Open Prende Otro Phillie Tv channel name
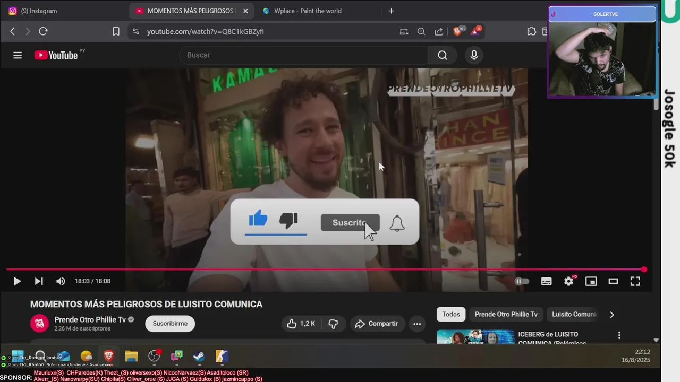The width and height of the screenshot is (680, 382). pos(90,319)
